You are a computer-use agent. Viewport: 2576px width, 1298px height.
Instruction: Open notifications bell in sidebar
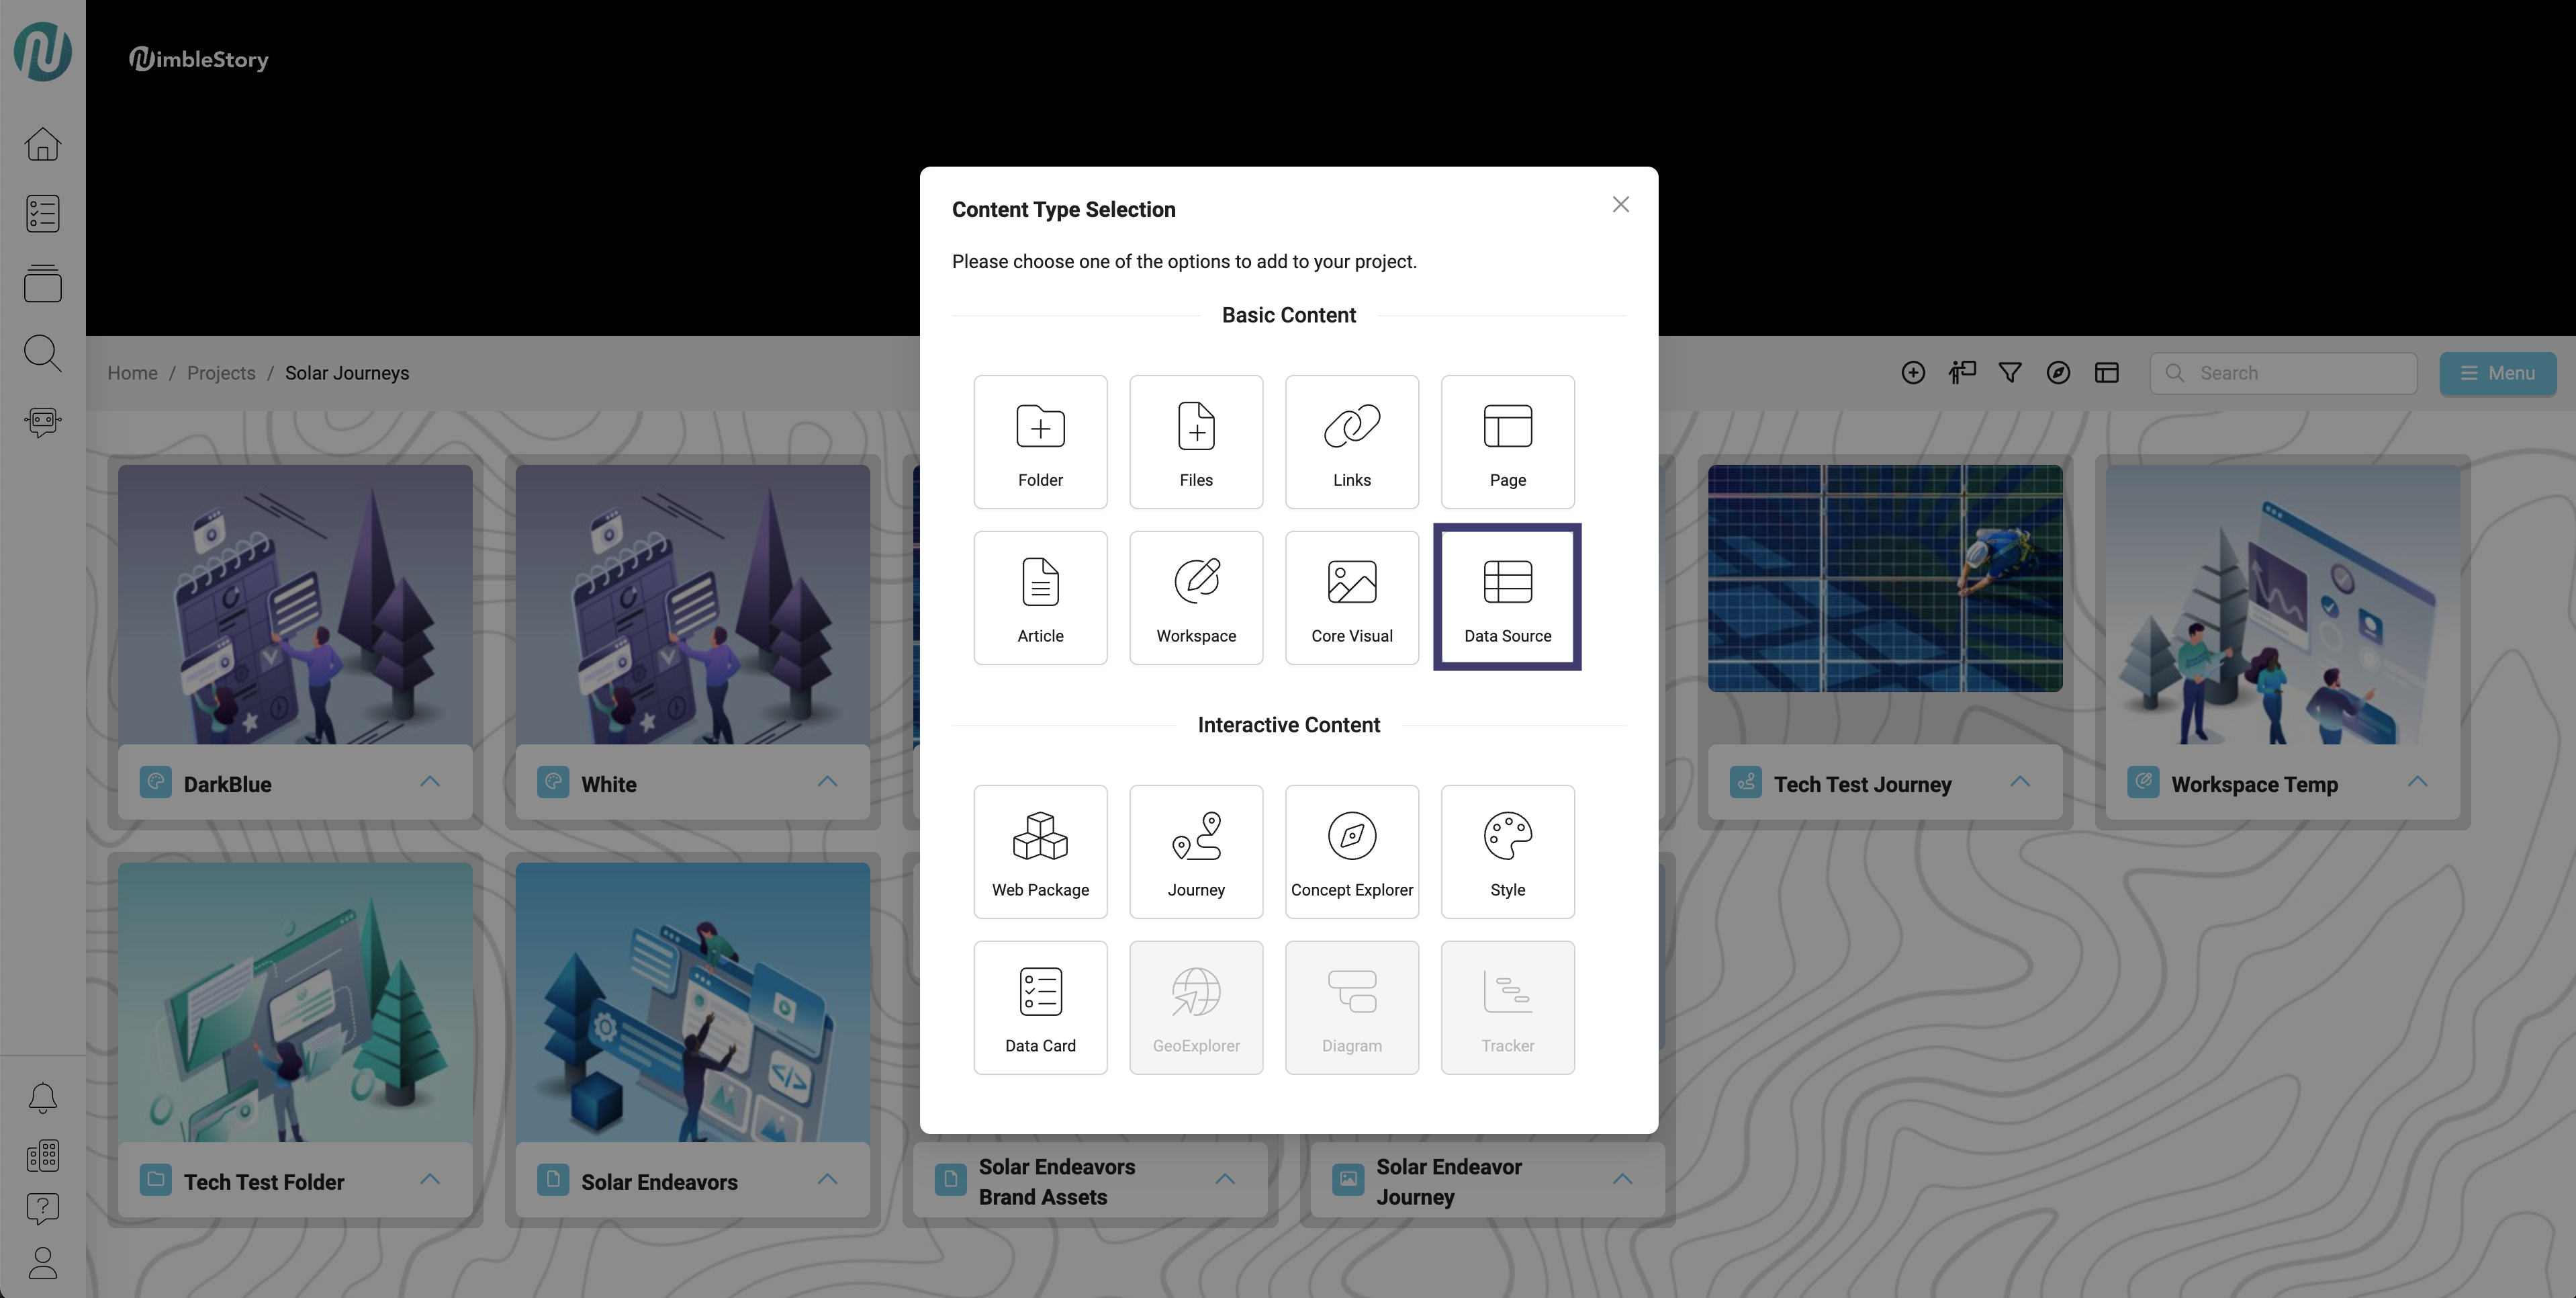[x=42, y=1098]
